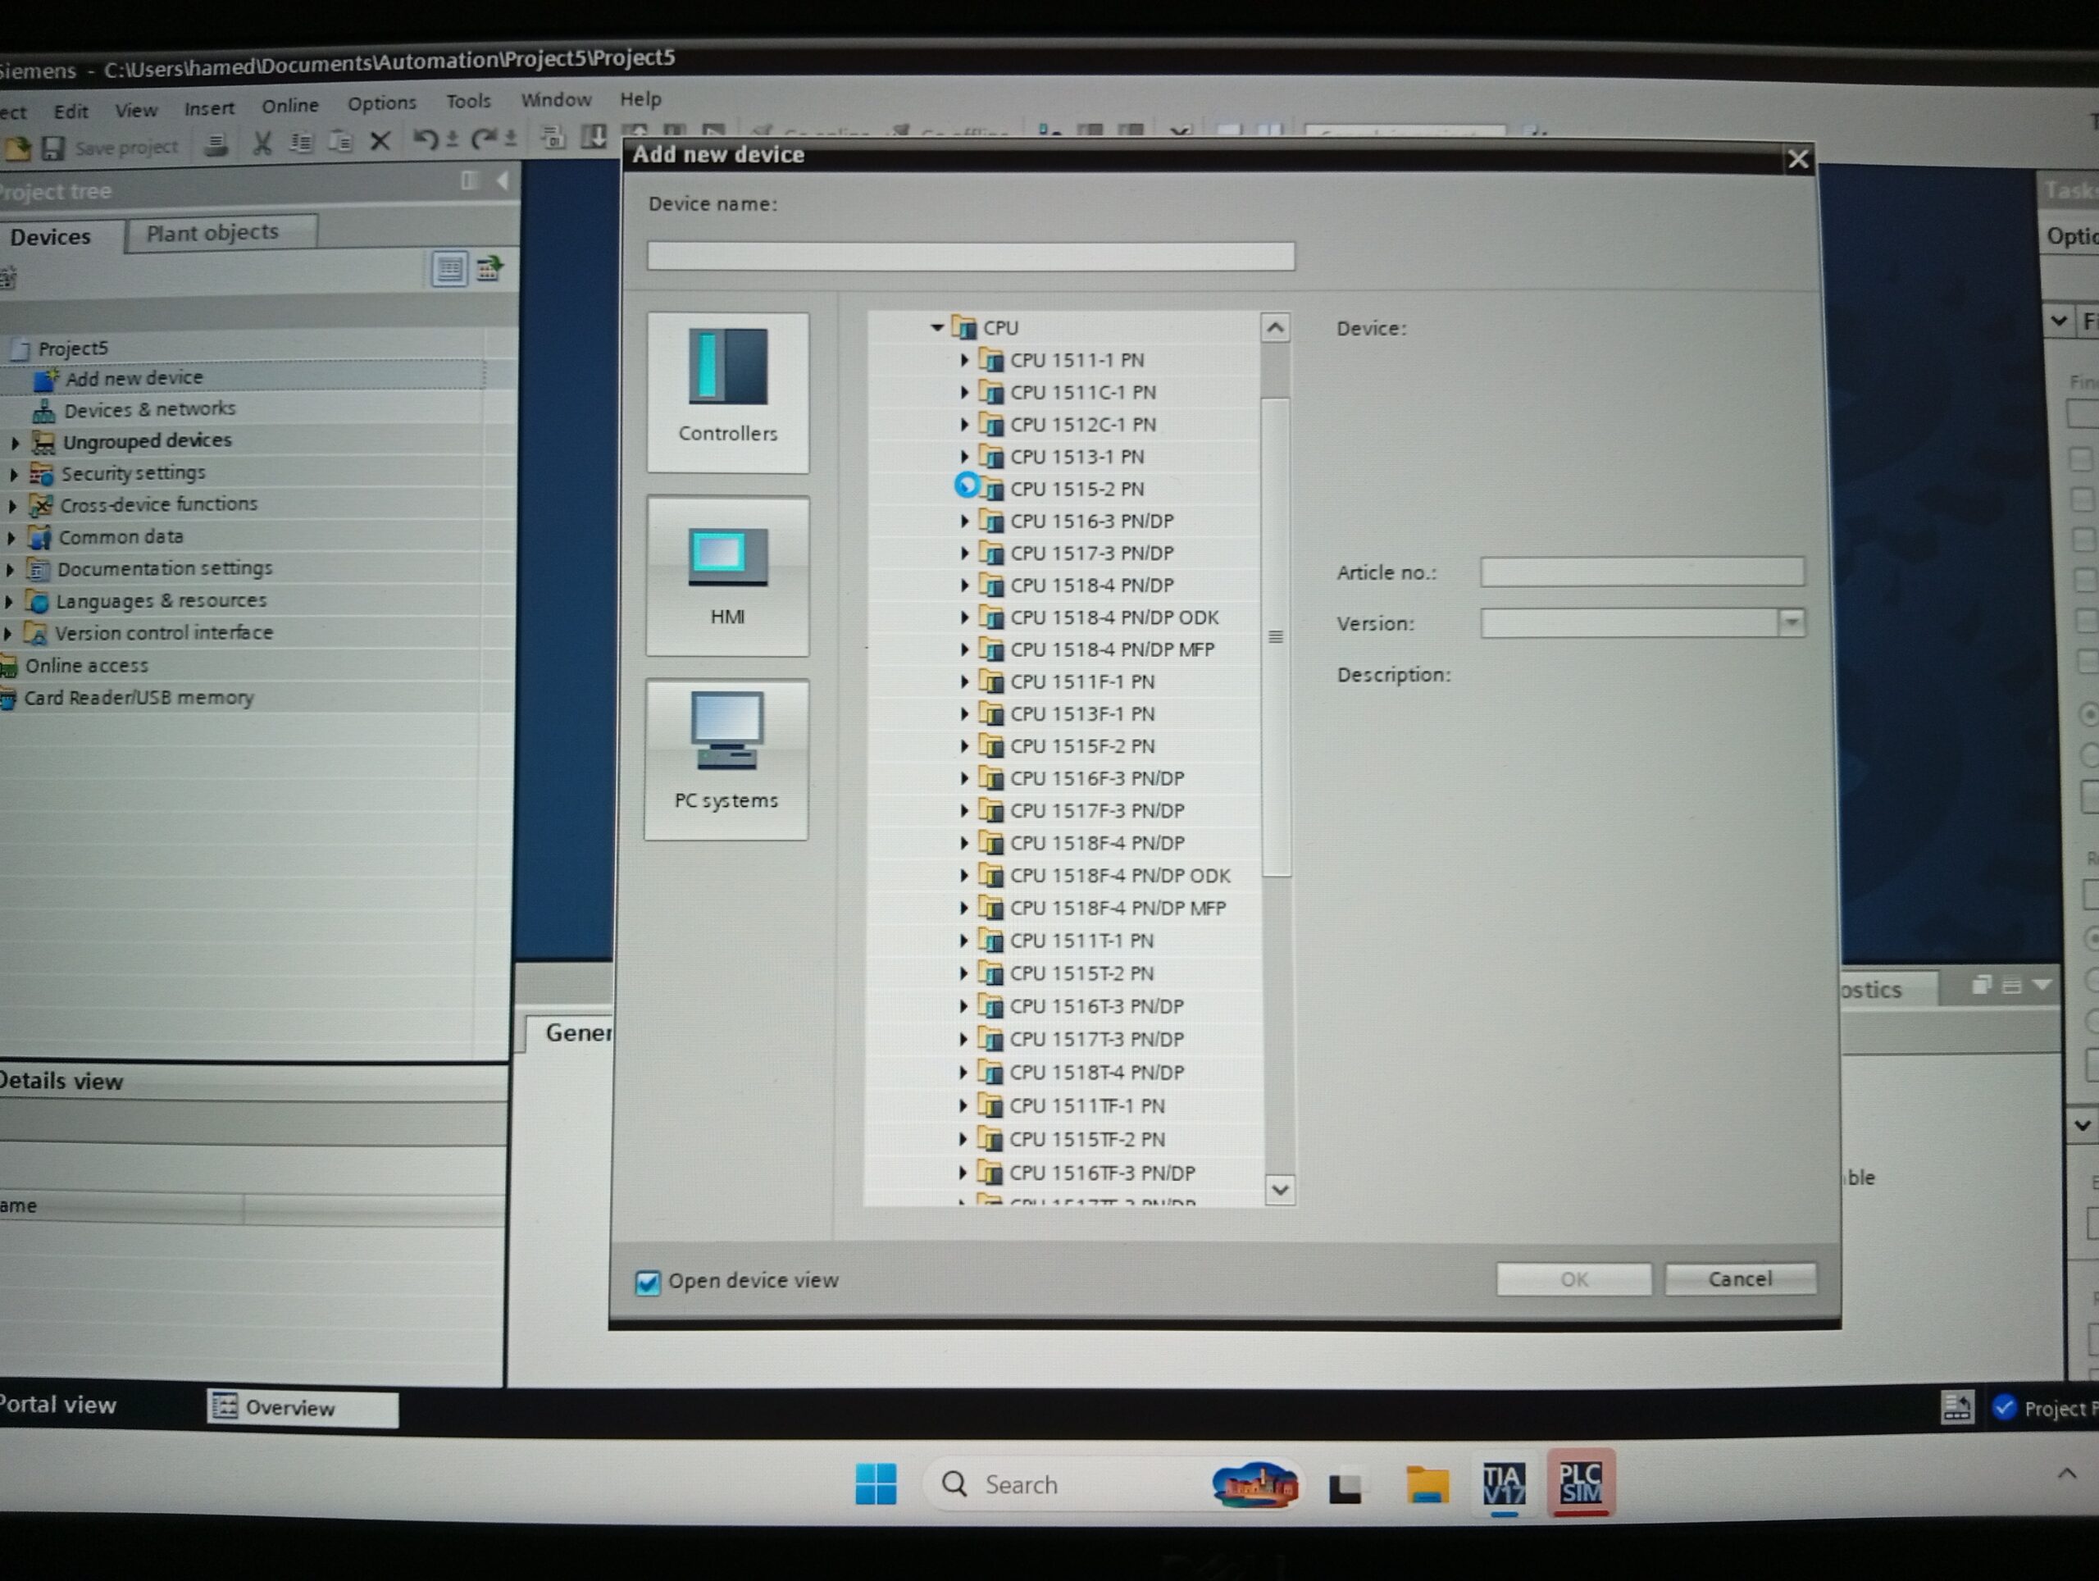This screenshot has width=2099, height=1581.
Task: Click the Copy toolbar icon
Action: tap(301, 143)
